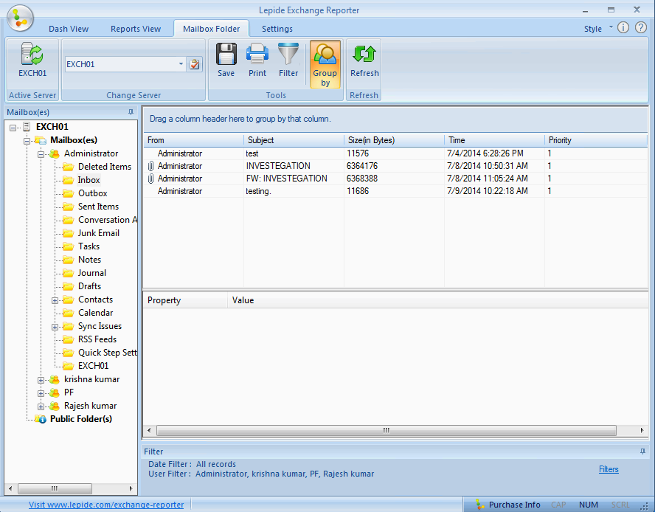Select the RSS Feeds folder icon
655x512 pixels.
click(x=68, y=339)
